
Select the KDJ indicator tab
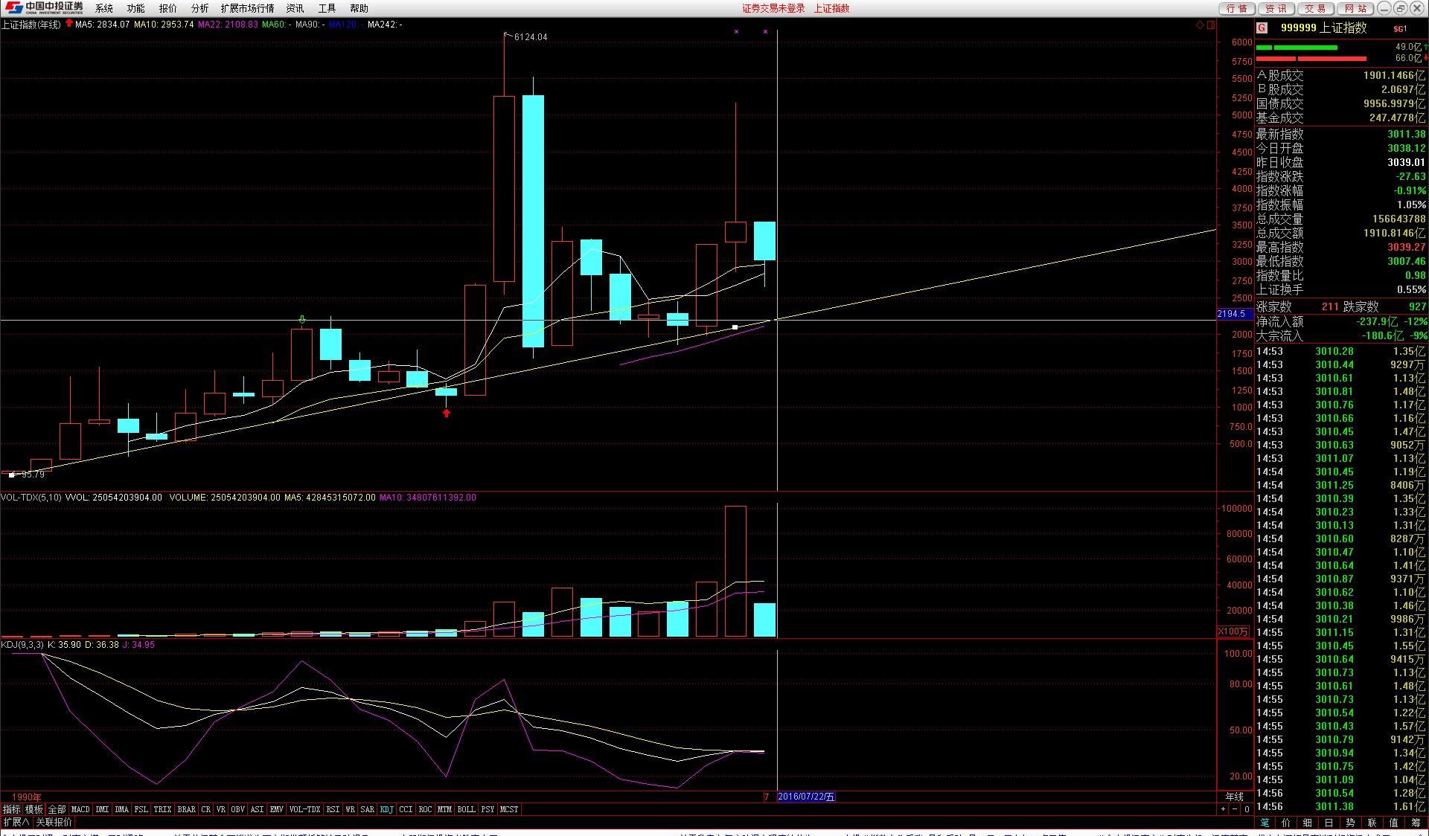387,809
